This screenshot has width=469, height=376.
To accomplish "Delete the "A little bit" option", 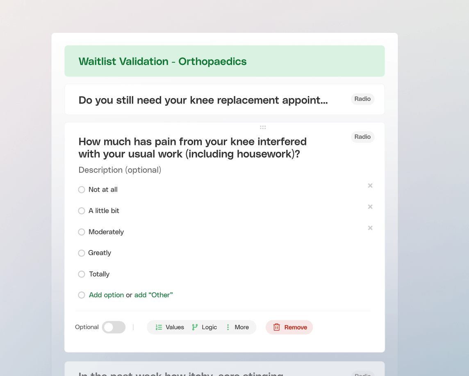I will 370,207.
